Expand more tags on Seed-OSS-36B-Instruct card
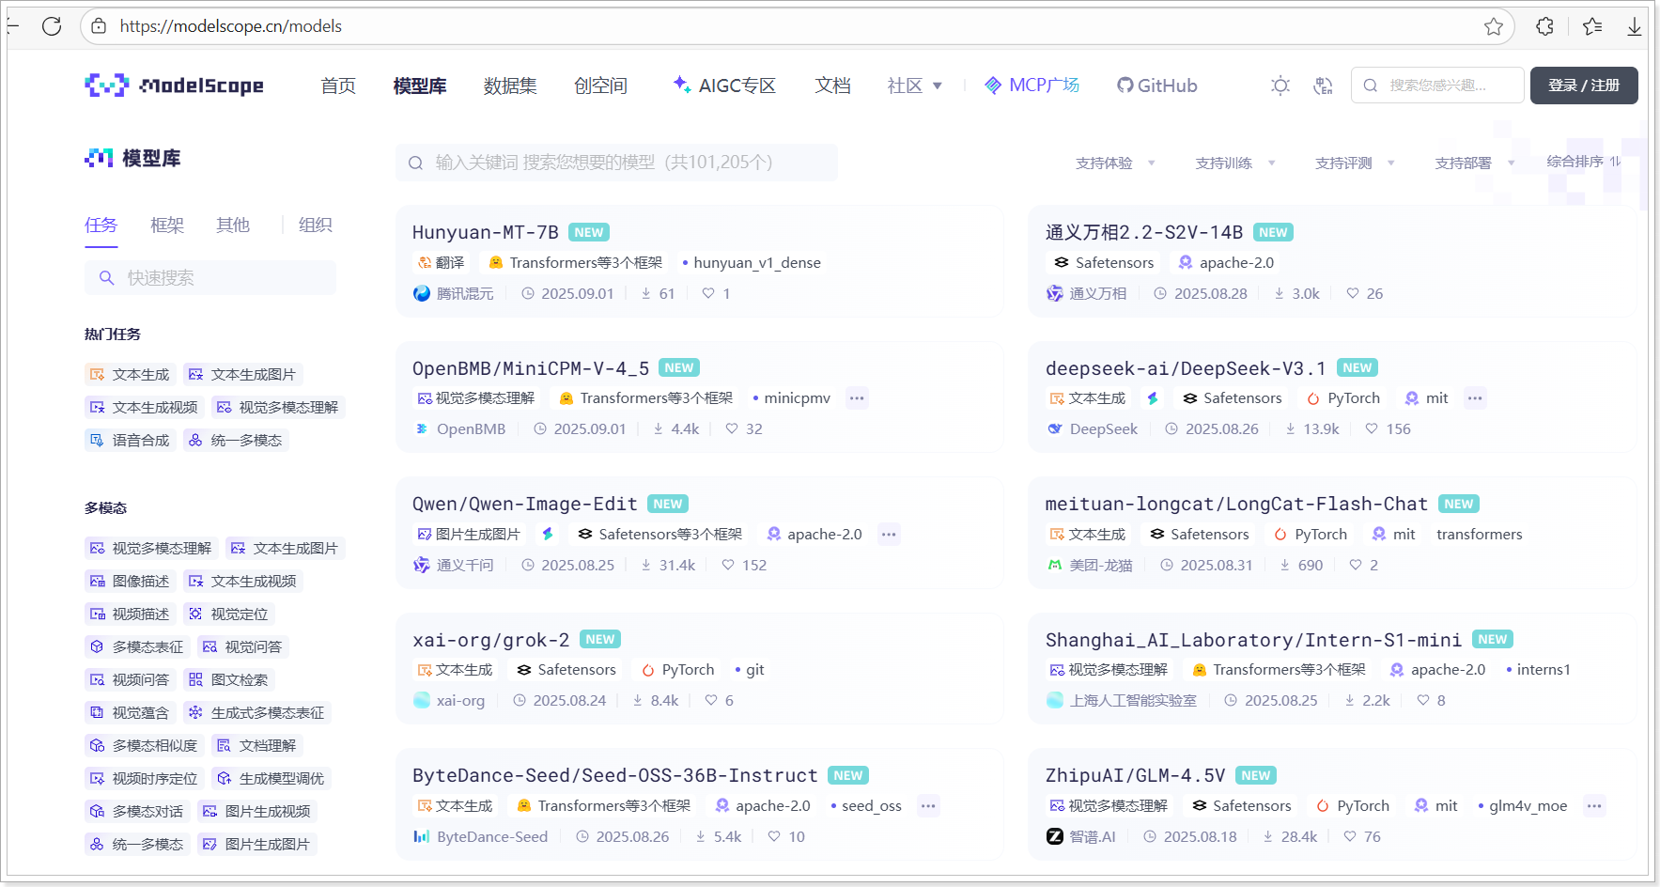 928,806
